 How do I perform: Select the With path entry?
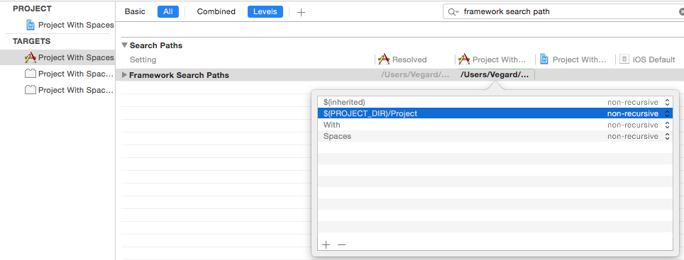495,125
